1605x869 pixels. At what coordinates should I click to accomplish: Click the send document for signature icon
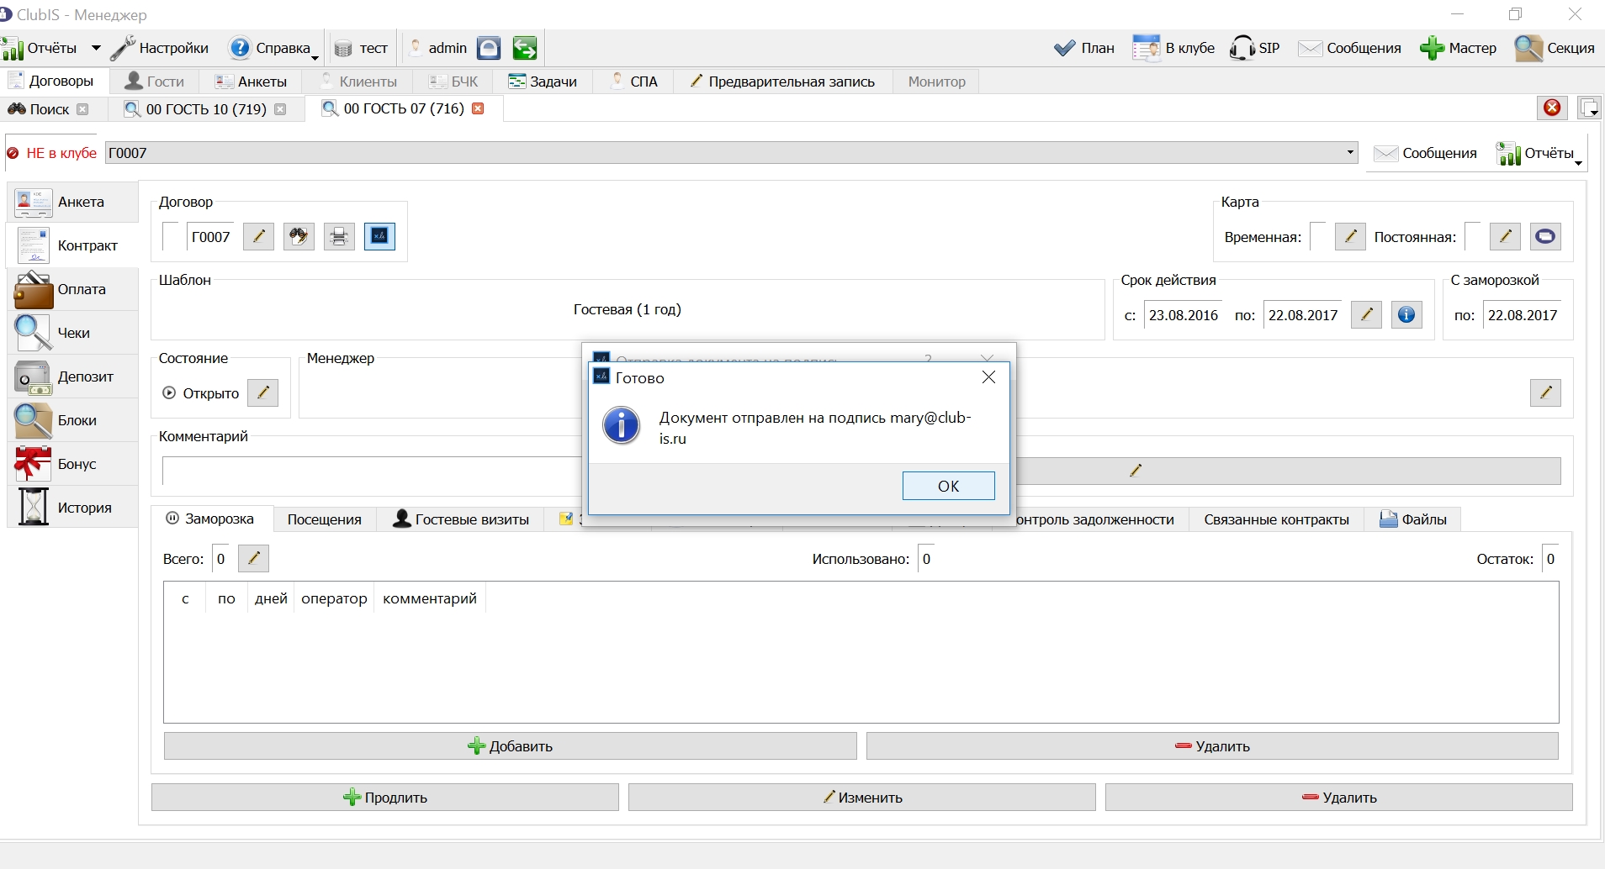point(379,237)
